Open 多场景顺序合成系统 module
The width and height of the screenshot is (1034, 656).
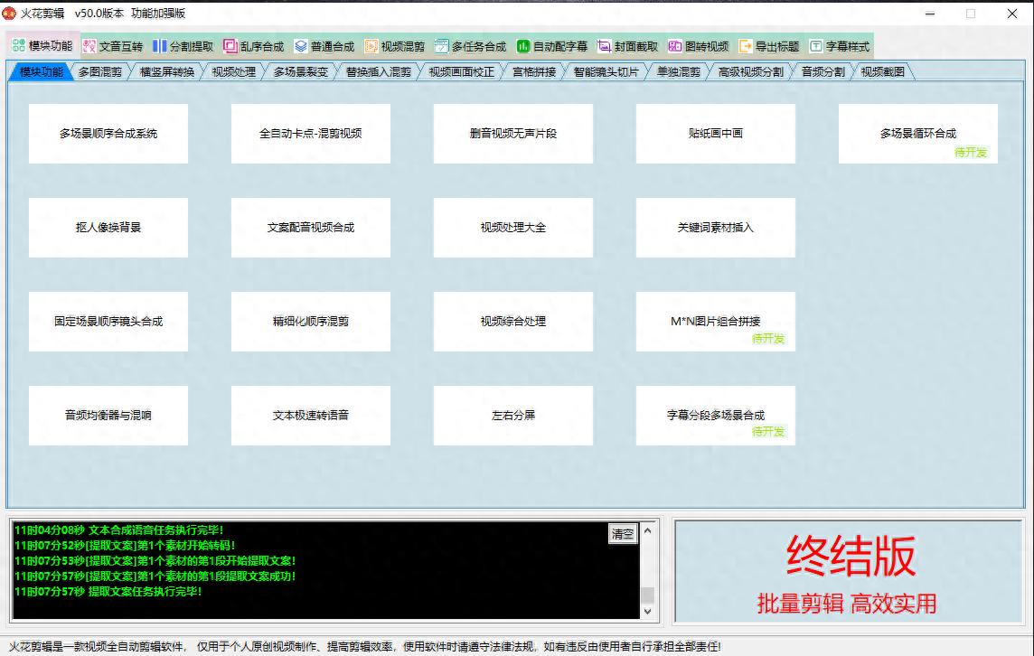pyautogui.click(x=108, y=134)
